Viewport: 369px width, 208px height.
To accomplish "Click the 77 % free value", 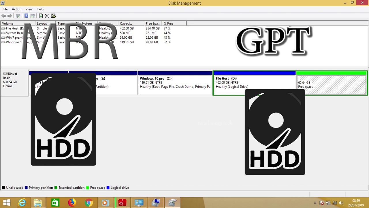I will (167, 29).
